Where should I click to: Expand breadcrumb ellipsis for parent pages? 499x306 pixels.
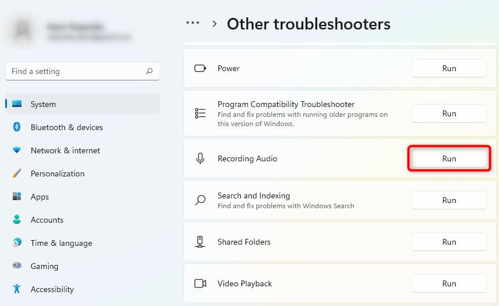(x=193, y=23)
